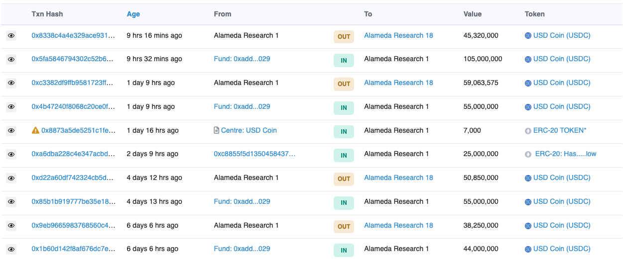The height and width of the screenshot is (259, 623).
Task: Click the Token column header
Action: (x=535, y=14)
